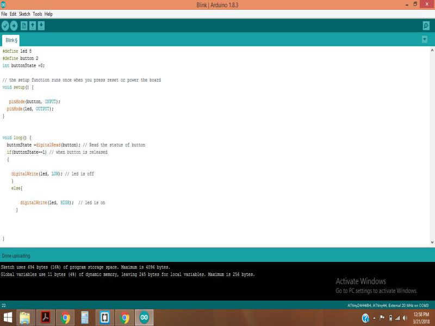This screenshot has height=326, width=435.
Task: Open the Sketch menu
Action: point(24,14)
